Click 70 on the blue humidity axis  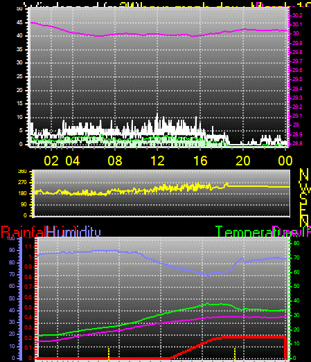12,275
